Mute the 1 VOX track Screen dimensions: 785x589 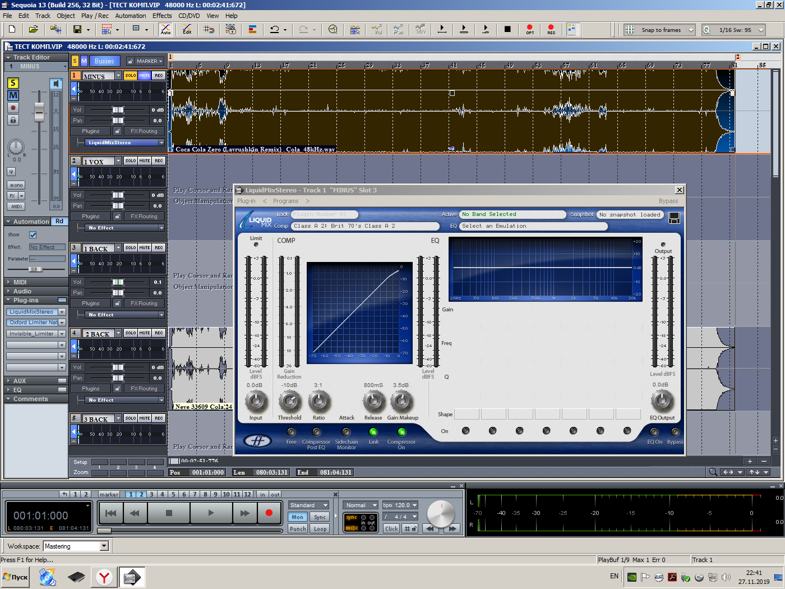[145, 160]
